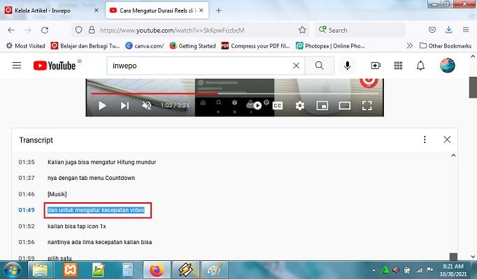
Task: Toggle closed captions CC button
Action: point(278,105)
